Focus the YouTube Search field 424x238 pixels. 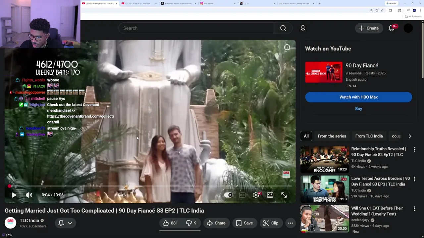coord(196,28)
